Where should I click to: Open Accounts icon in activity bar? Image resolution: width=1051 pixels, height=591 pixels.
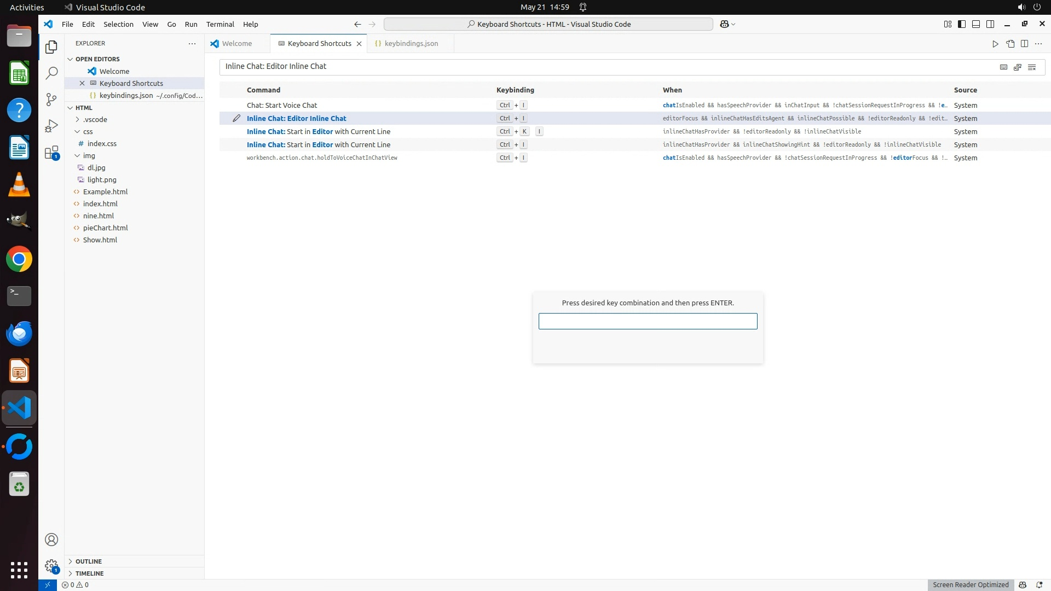point(51,540)
